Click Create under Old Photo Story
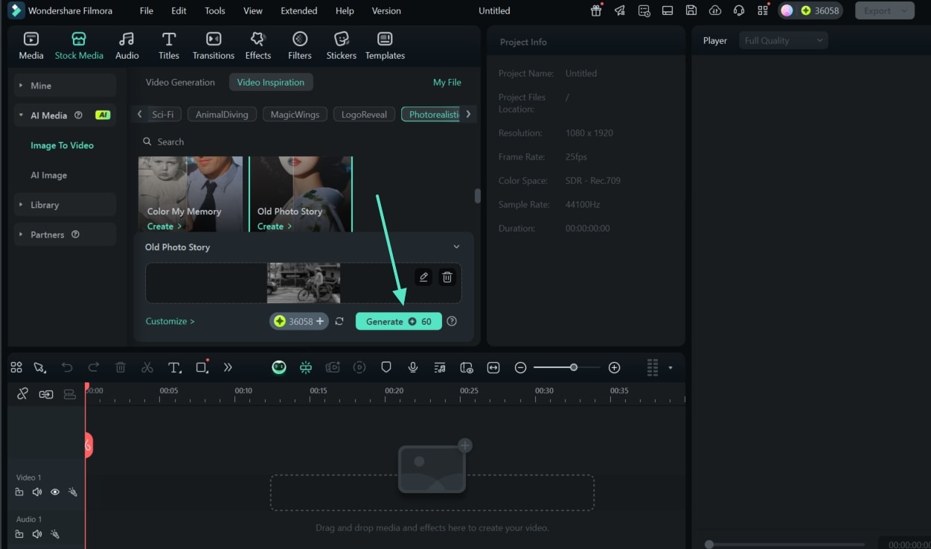The image size is (931, 549). [x=274, y=226]
